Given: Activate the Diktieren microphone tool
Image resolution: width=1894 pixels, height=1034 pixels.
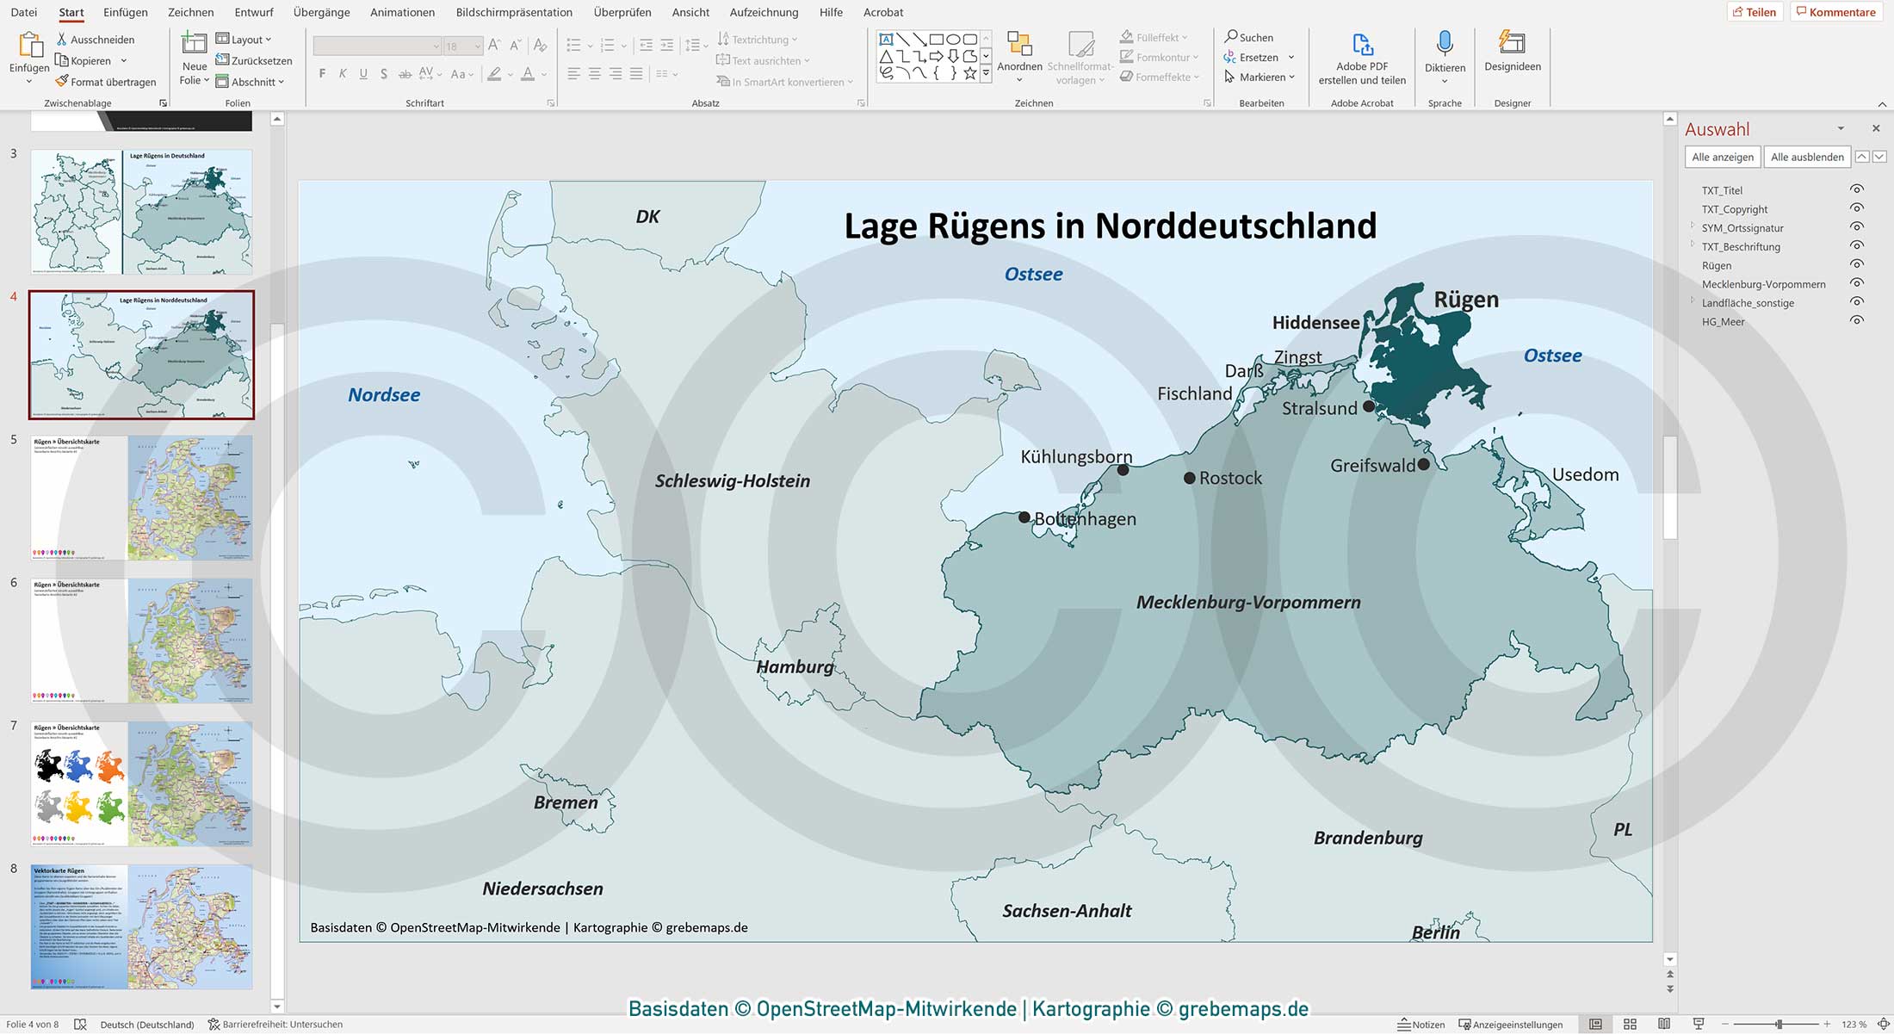Looking at the screenshot, I should click(x=1445, y=52).
